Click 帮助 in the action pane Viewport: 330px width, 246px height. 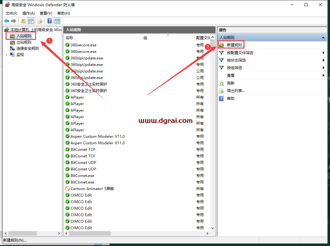click(x=231, y=99)
